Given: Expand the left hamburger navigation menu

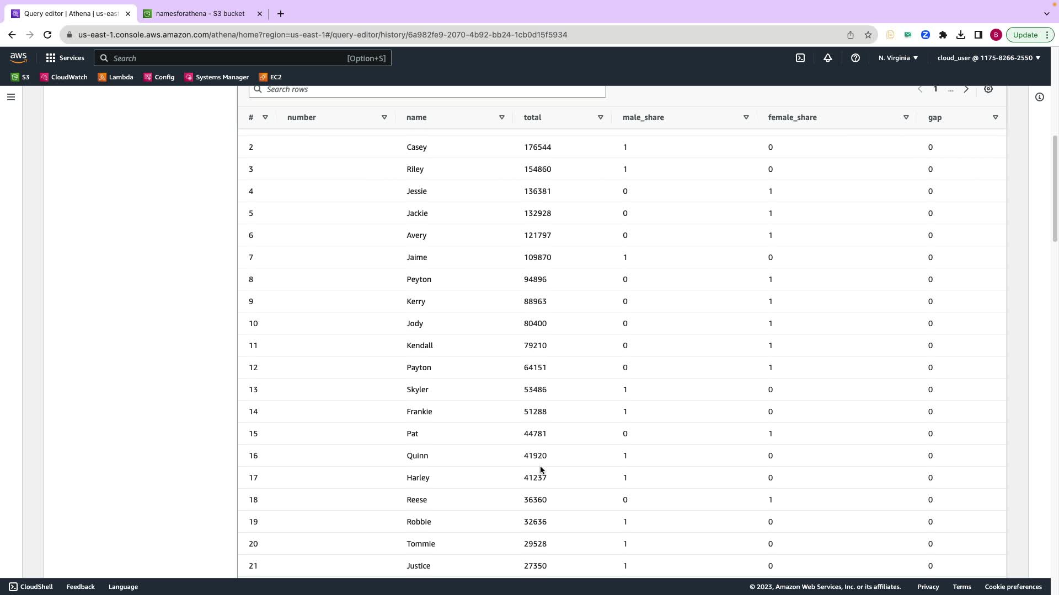Looking at the screenshot, I should pos(10,97).
